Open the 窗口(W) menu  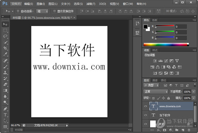128,4
